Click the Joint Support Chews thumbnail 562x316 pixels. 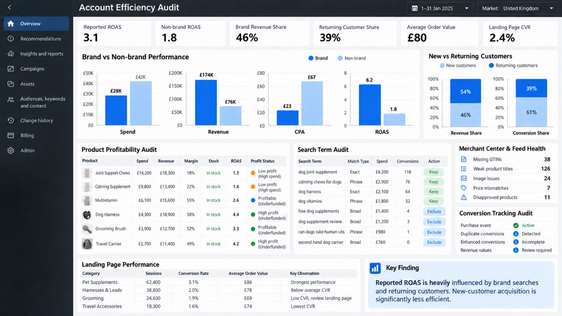click(87, 173)
